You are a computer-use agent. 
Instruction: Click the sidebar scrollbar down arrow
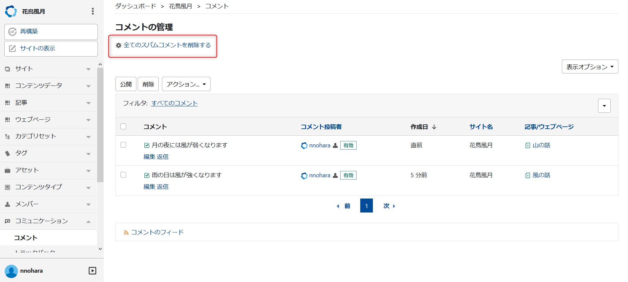tap(100, 249)
